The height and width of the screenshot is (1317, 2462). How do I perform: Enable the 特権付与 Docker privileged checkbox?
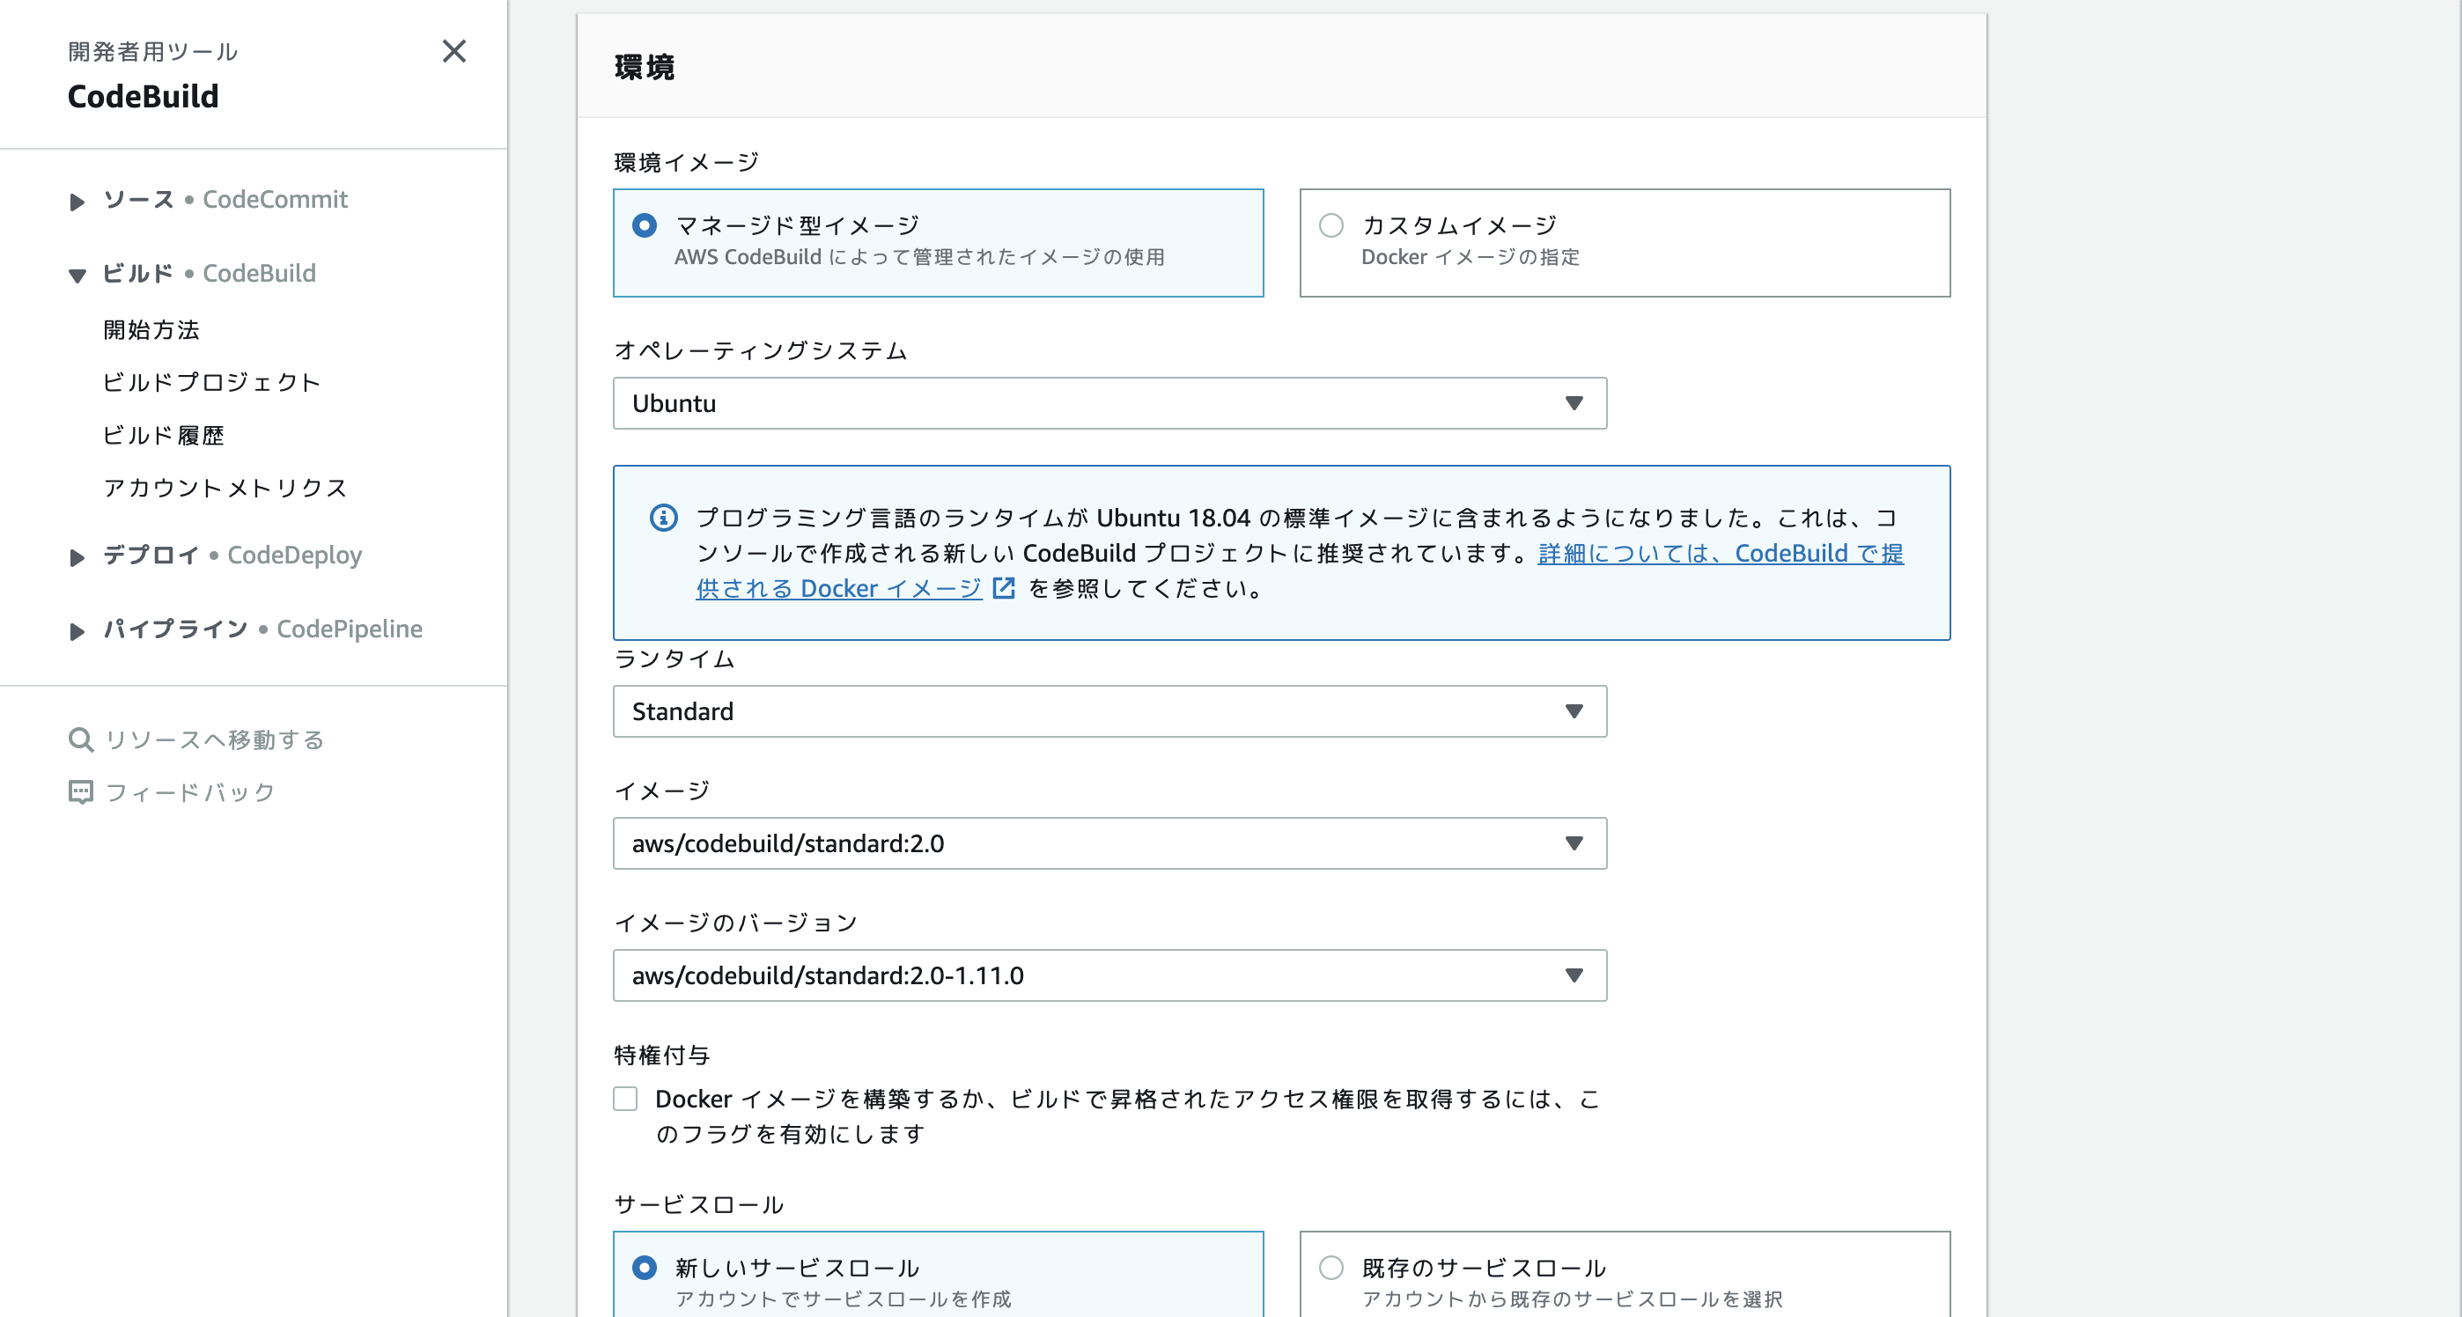click(625, 1098)
